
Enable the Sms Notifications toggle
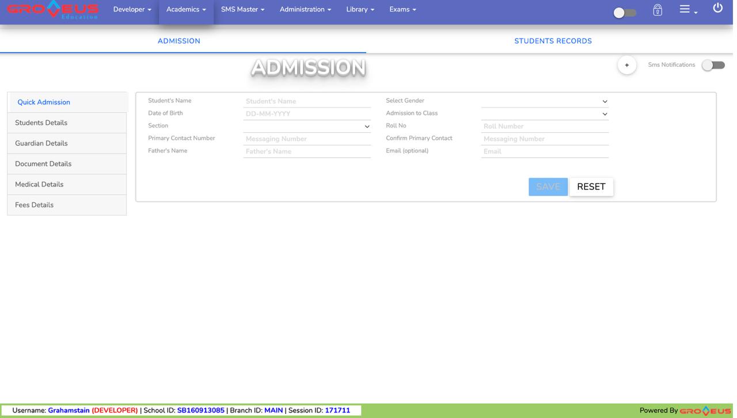pyautogui.click(x=713, y=65)
